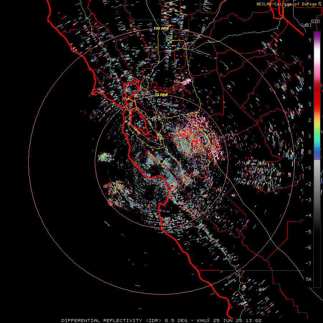Click the "0.5 DEG" elevation angle text
323x323 pixels.
(x=176, y=320)
